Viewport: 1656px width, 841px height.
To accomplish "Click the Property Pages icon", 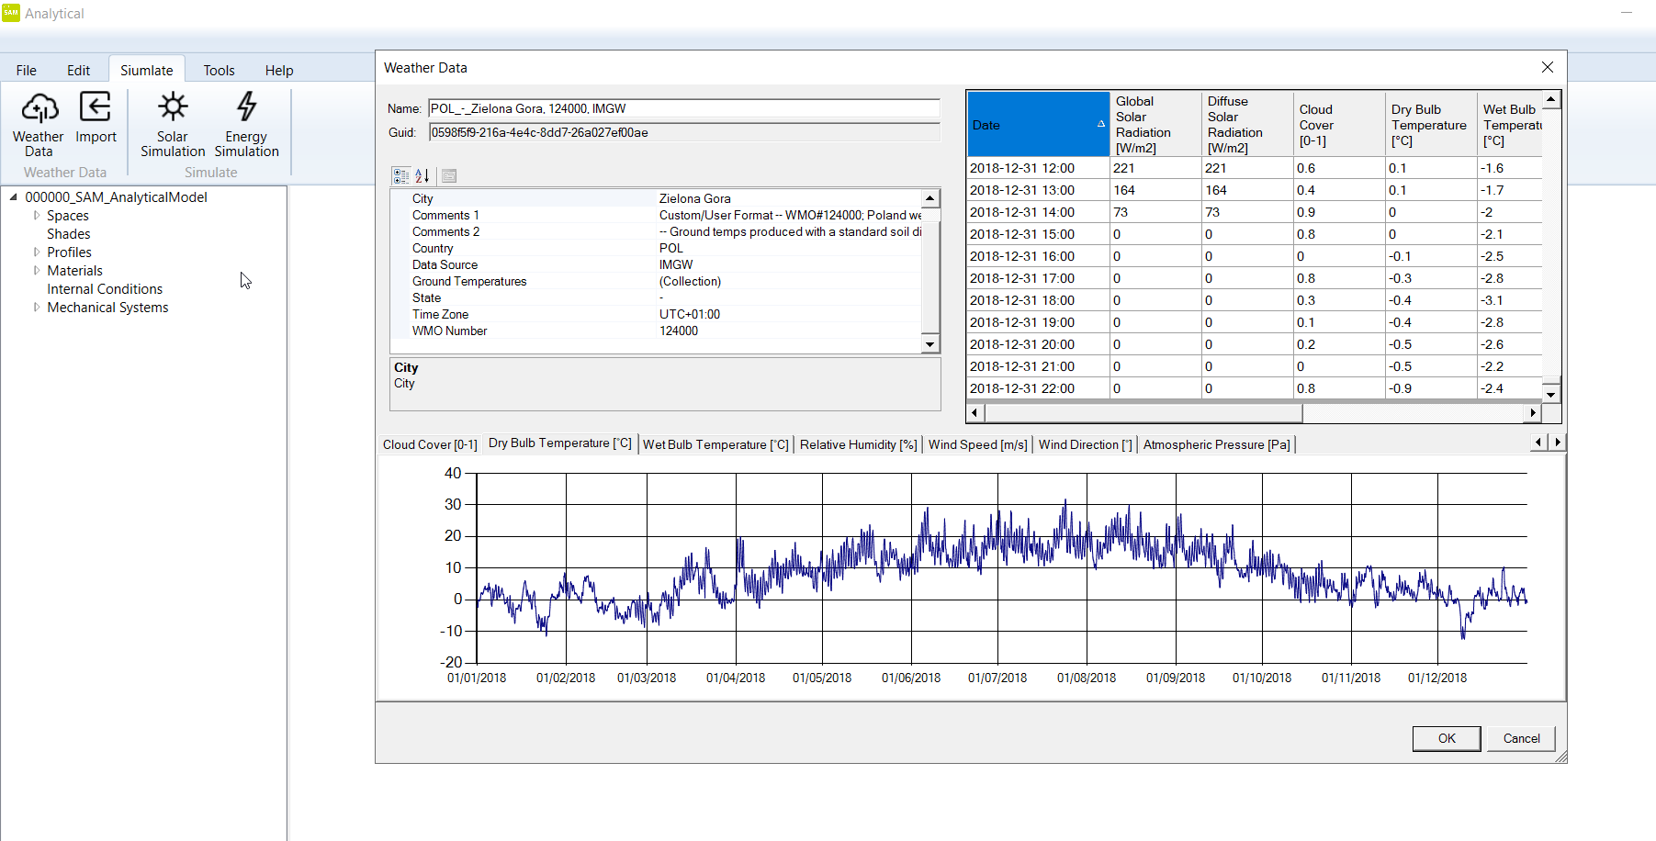I will [449, 176].
